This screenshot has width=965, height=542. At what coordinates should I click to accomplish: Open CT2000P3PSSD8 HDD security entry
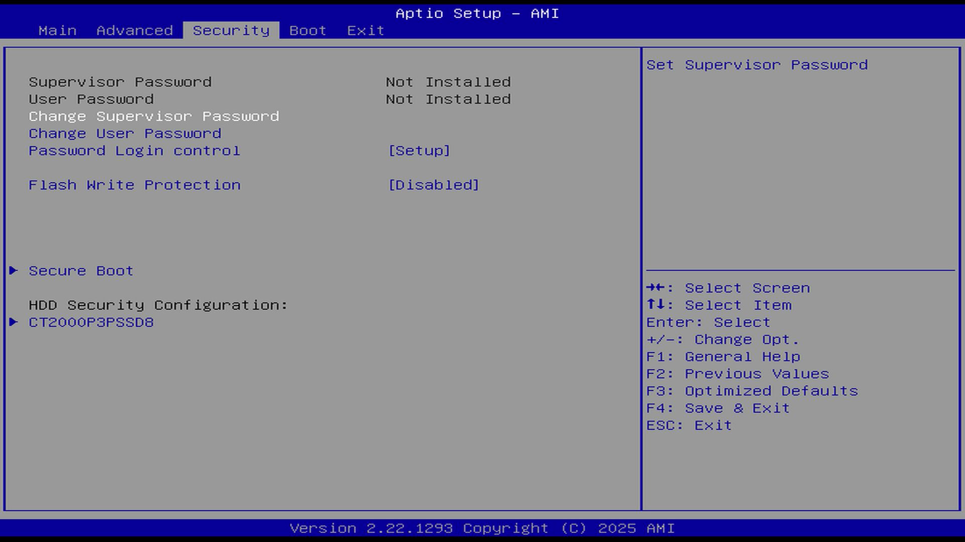91,322
